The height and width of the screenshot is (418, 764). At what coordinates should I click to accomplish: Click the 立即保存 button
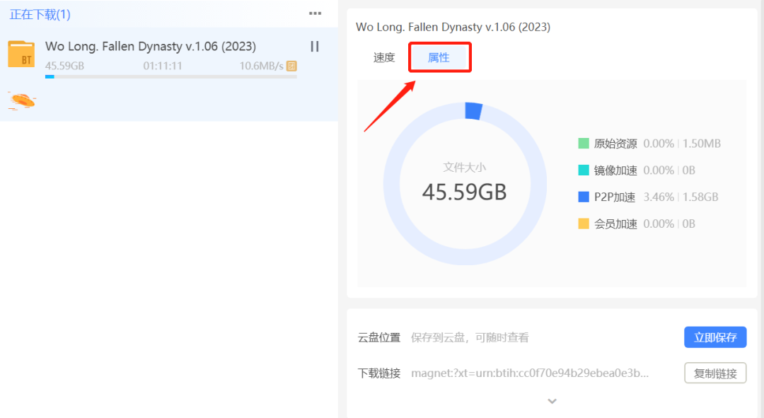pos(715,337)
